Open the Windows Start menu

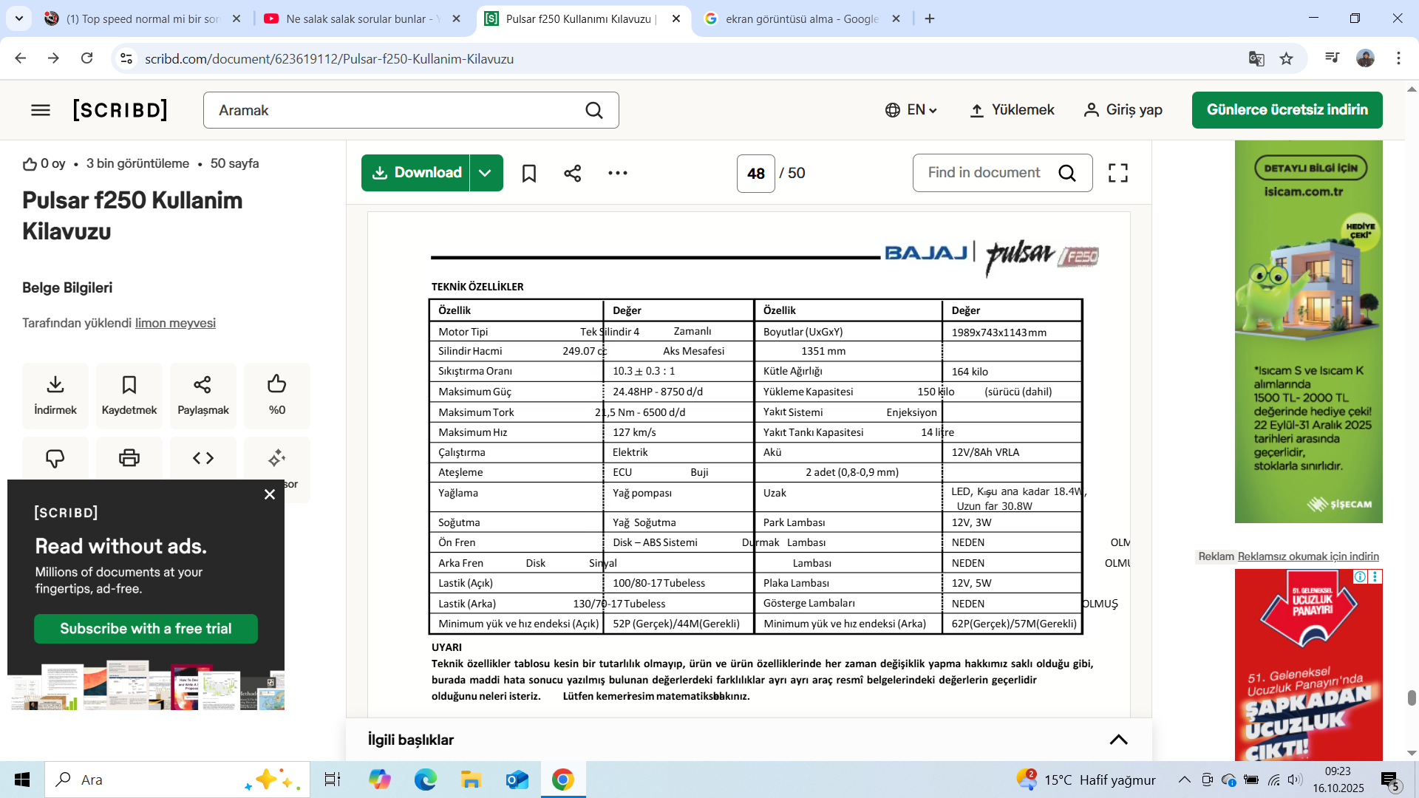click(x=22, y=780)
